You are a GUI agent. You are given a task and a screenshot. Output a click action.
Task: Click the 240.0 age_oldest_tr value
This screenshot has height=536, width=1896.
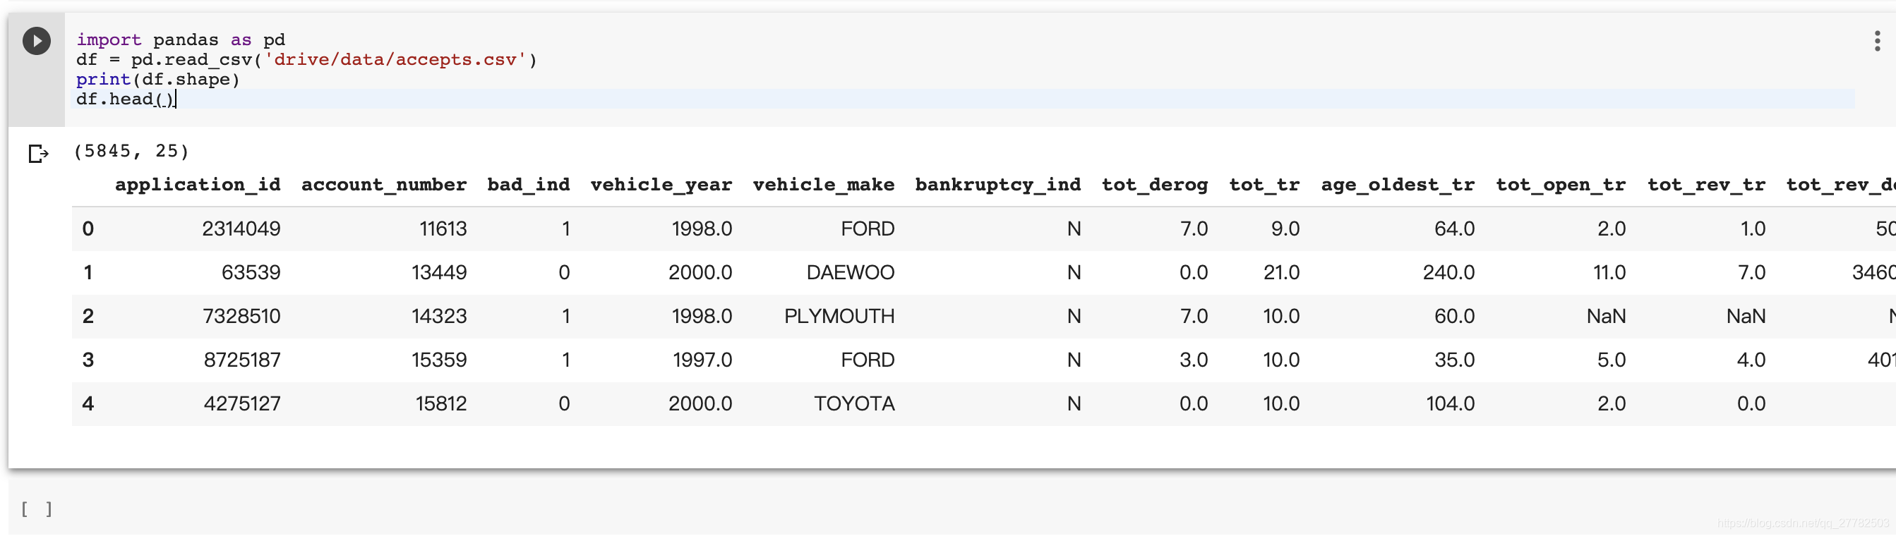click(1448, 273)
